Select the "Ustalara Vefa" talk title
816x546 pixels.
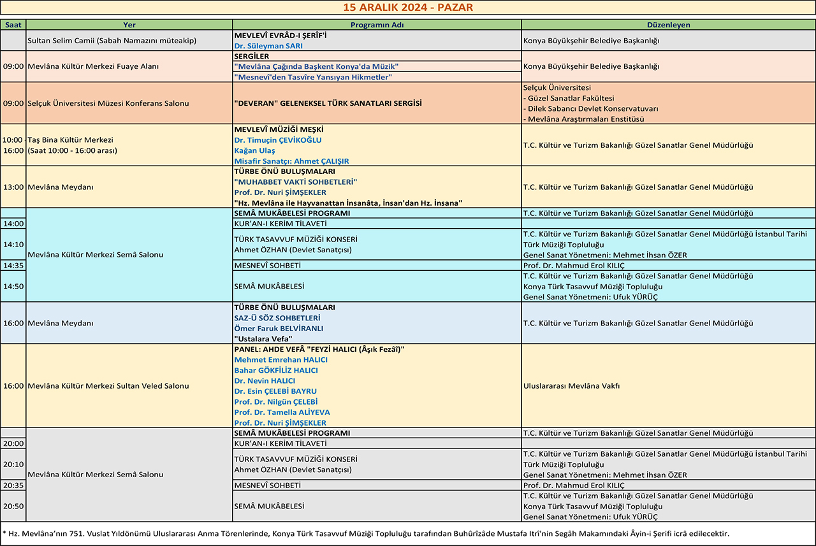point(263,339)
